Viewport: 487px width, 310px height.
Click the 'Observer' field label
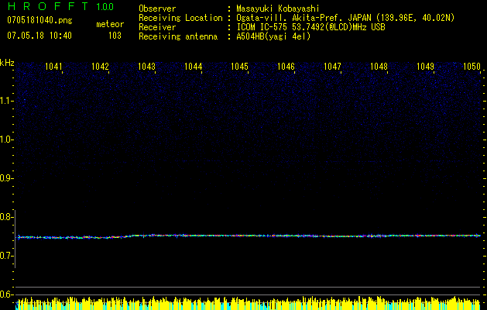click(157, 9)
